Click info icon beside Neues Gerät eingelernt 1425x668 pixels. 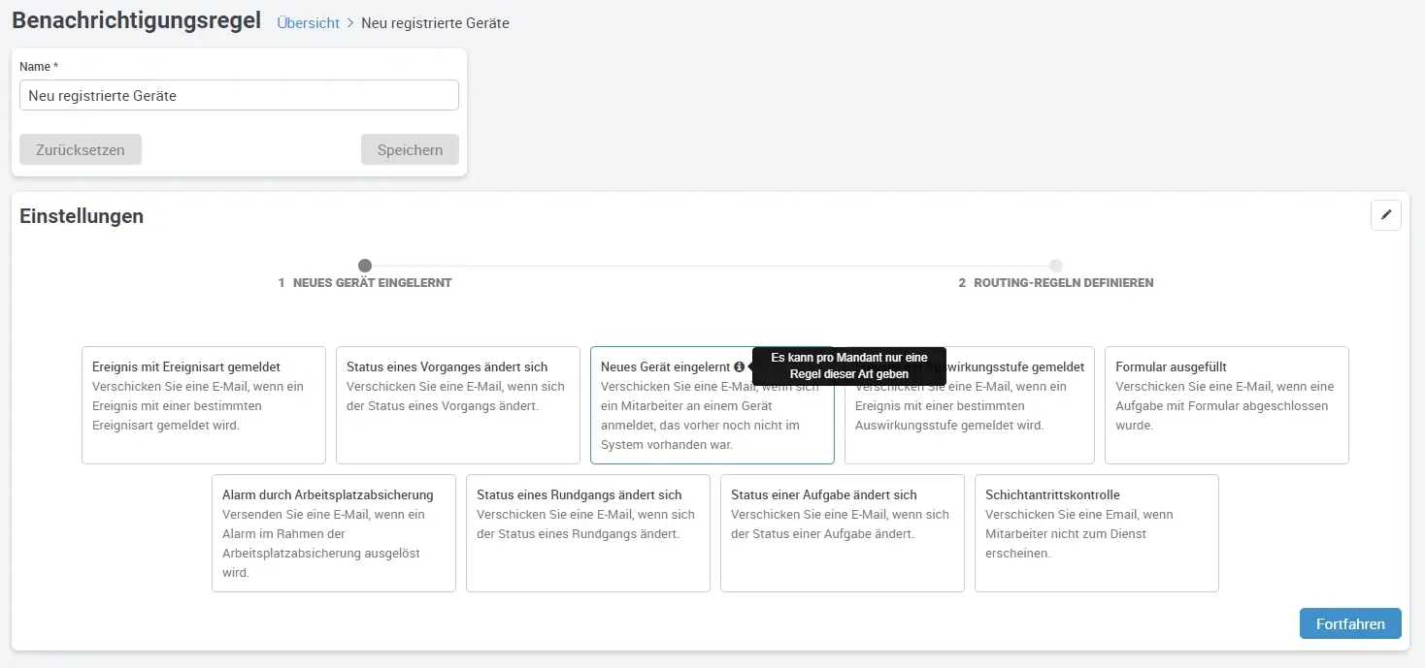coord(740,367)
